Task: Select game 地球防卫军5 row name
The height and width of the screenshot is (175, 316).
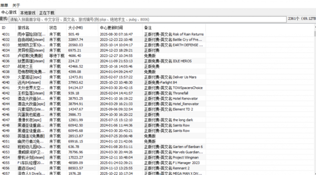Action: (32, 45)
